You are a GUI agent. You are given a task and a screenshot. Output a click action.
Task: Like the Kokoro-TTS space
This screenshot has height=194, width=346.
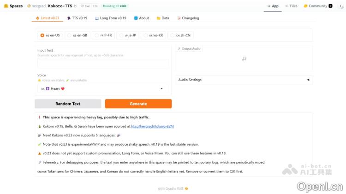[86, 6]
